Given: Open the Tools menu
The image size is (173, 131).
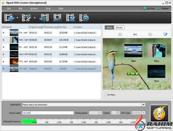Looking at the screenshot, I should 48,8.
